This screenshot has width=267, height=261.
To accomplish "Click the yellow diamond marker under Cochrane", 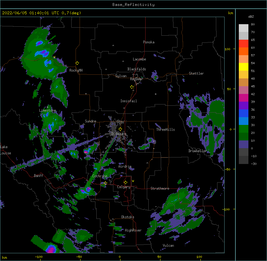I will click(x=106, y=183).
